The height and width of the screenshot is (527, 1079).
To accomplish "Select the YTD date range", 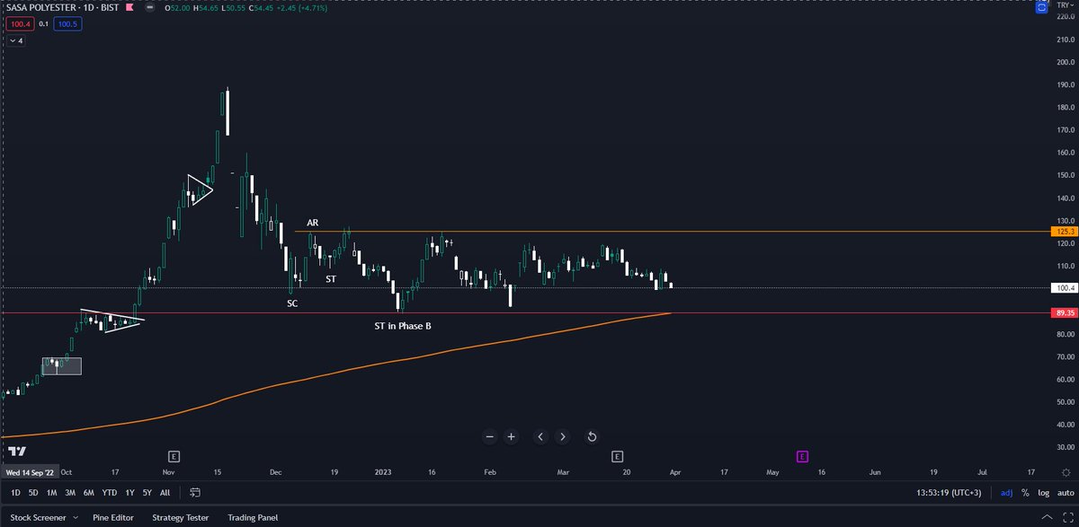I will tap(110, 493).
